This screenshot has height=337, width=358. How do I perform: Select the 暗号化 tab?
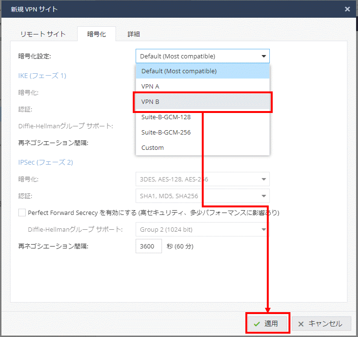[x=96, y=34]
